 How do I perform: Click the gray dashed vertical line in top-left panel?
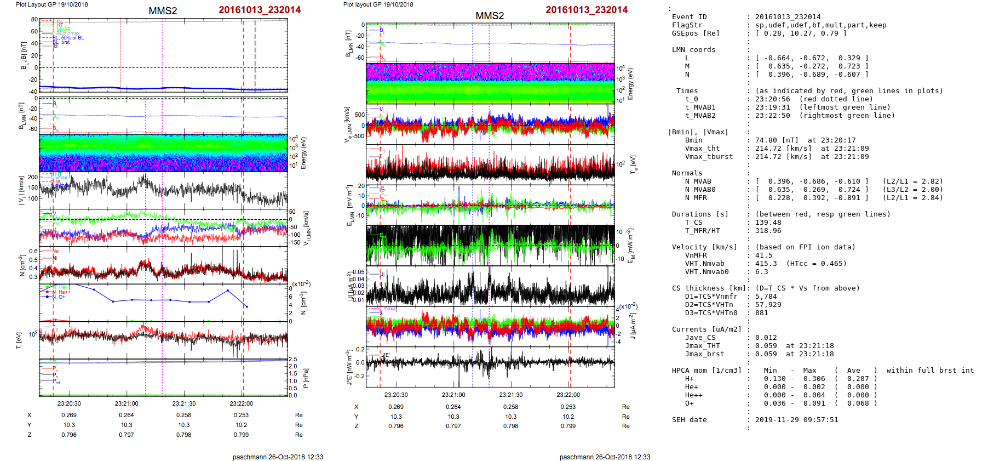coord(255,54)
